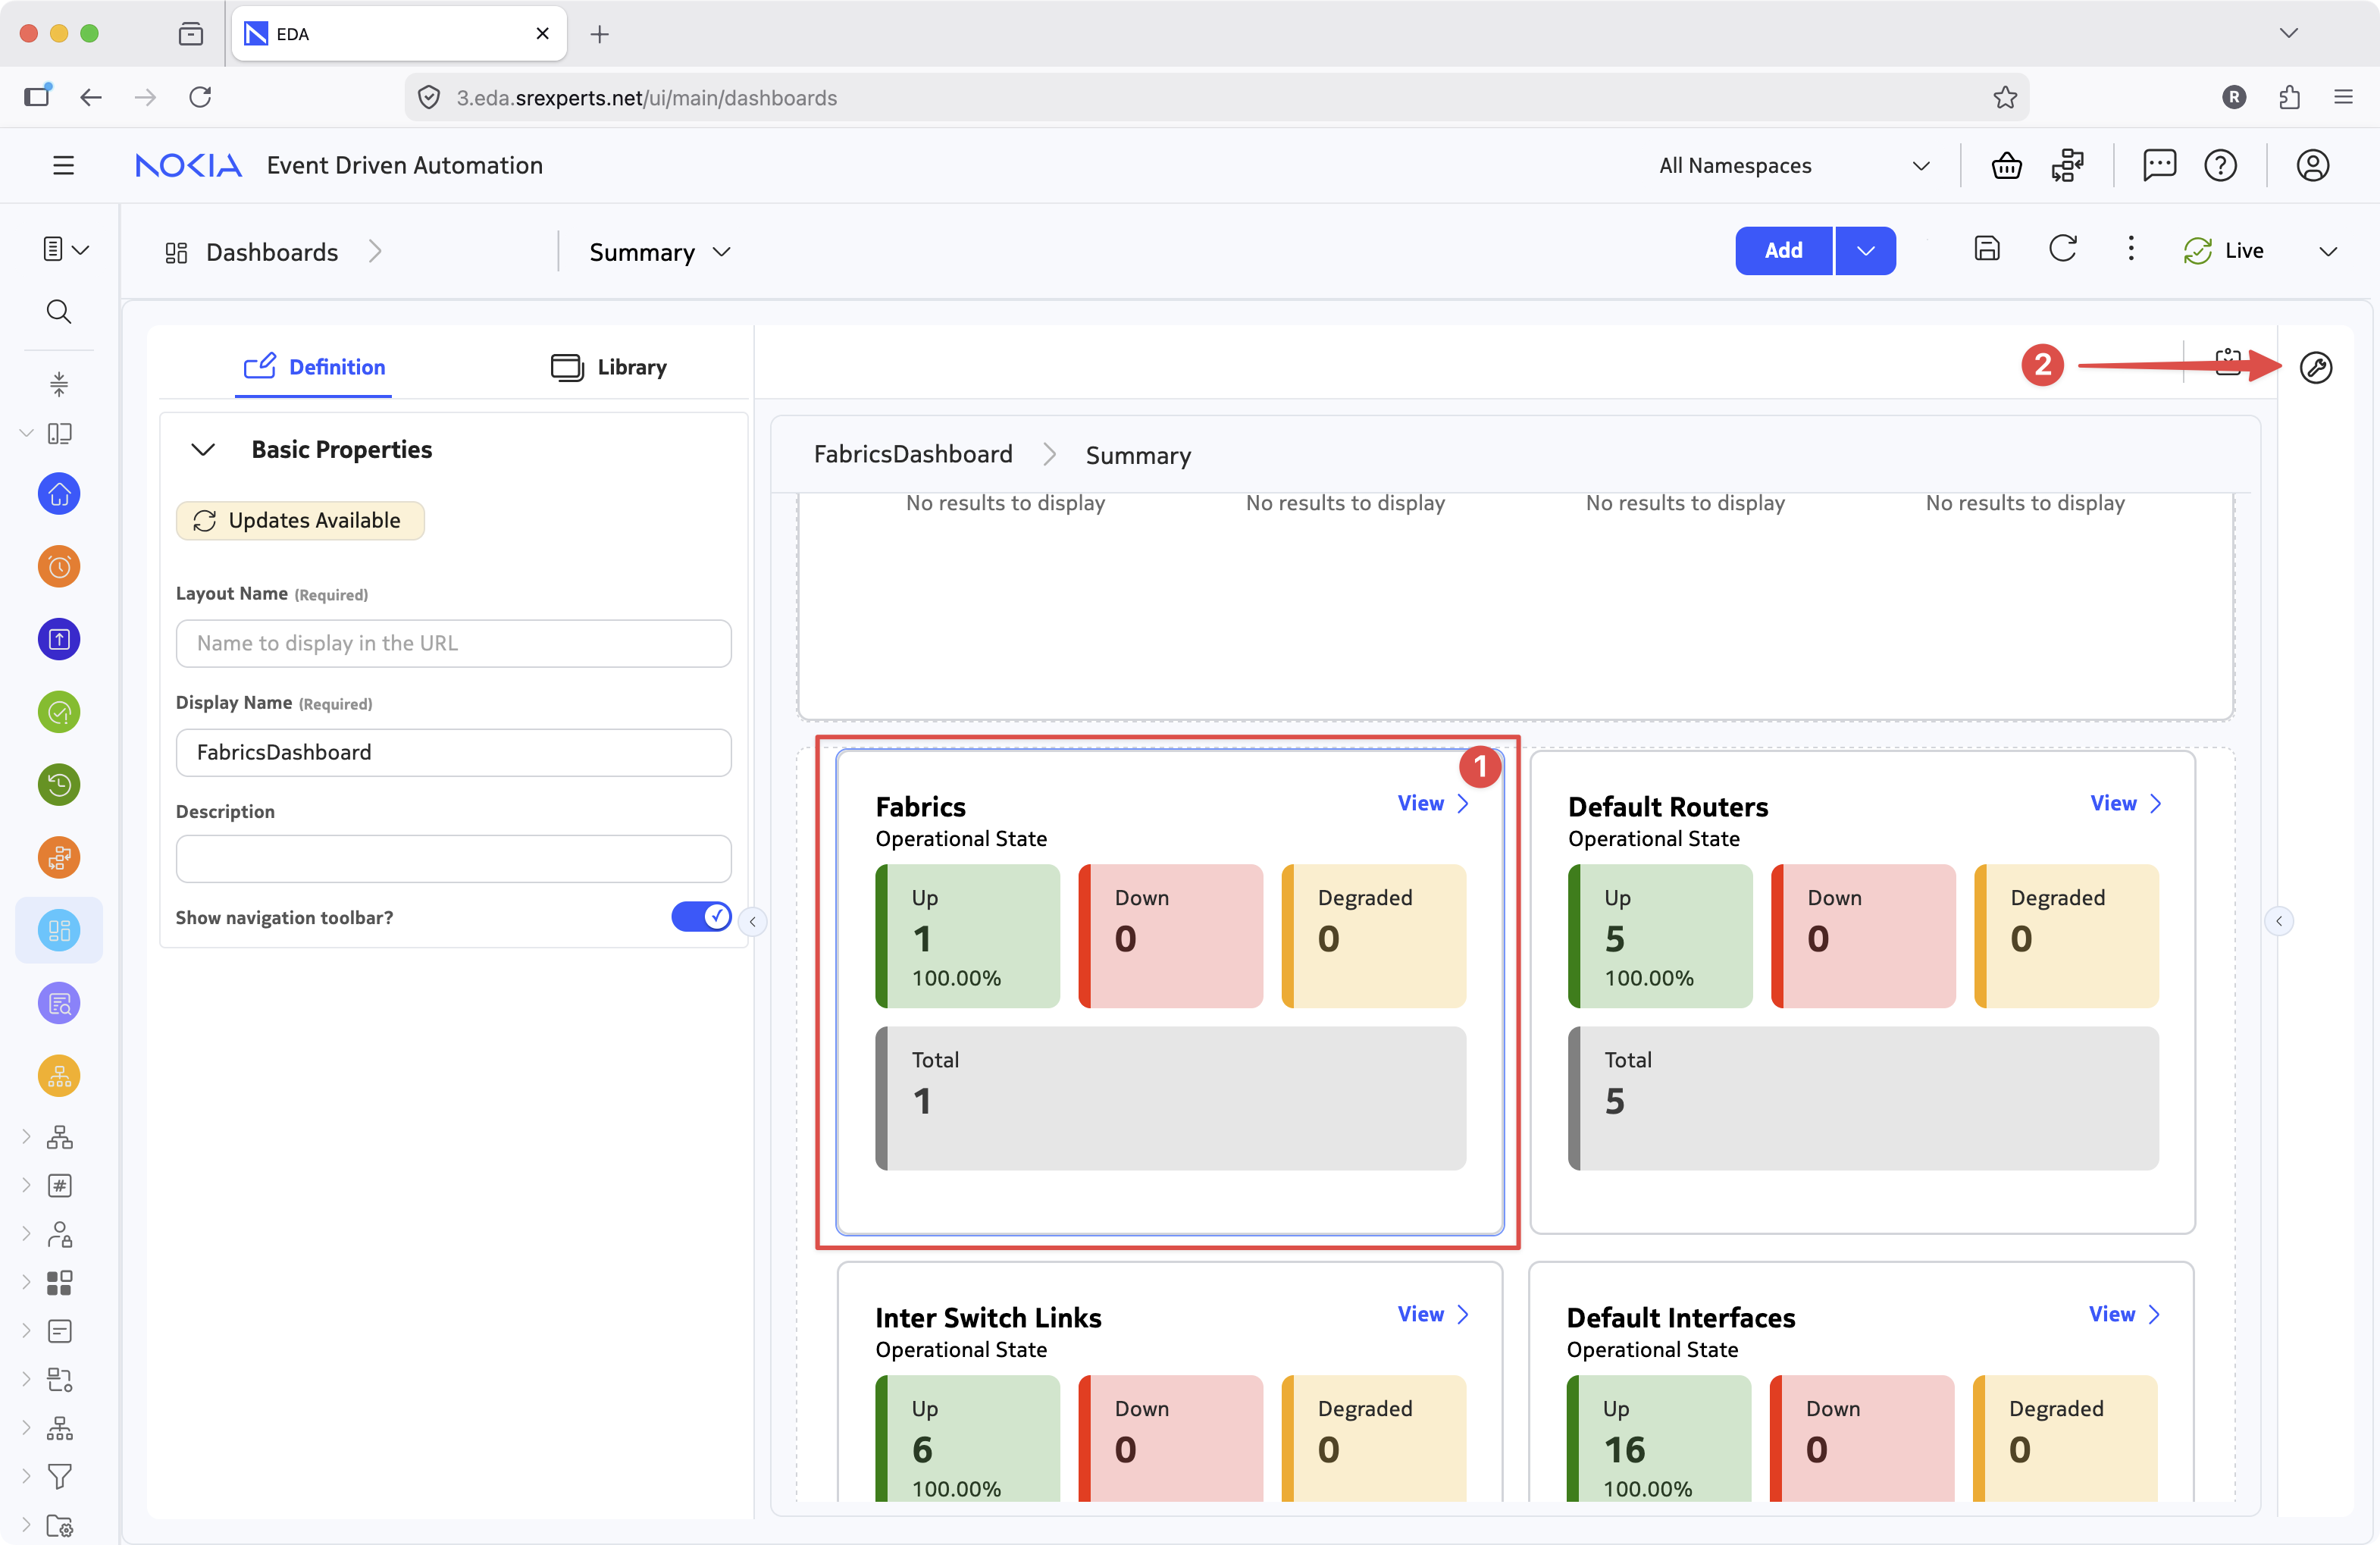2380x1545 pixels.
Task: Open the three-dot more options menu
Action: 2131,249
